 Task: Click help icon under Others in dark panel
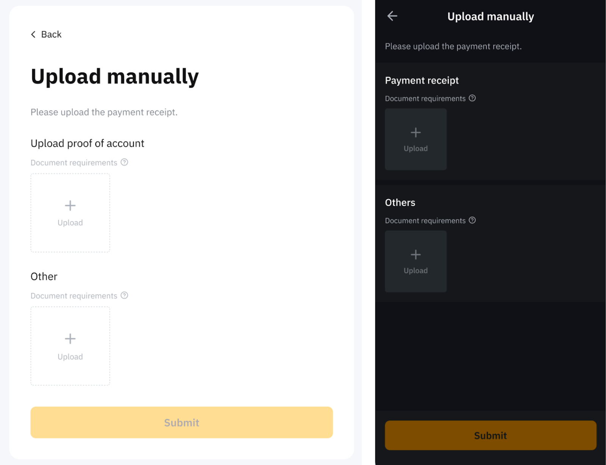(x=472, y=220)
